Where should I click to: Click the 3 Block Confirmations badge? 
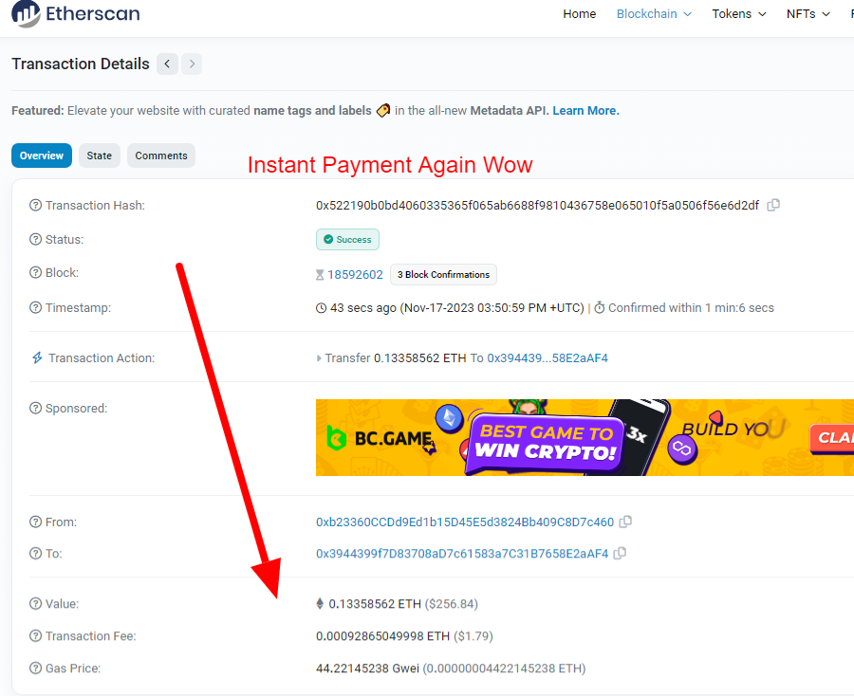[443, 275]
